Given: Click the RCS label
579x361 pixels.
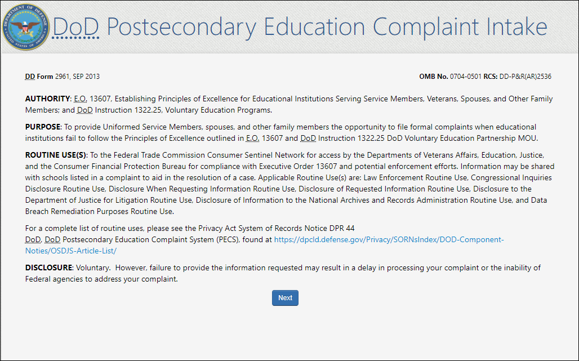Looking at the screenshot, I should click(x=490, y=77).
